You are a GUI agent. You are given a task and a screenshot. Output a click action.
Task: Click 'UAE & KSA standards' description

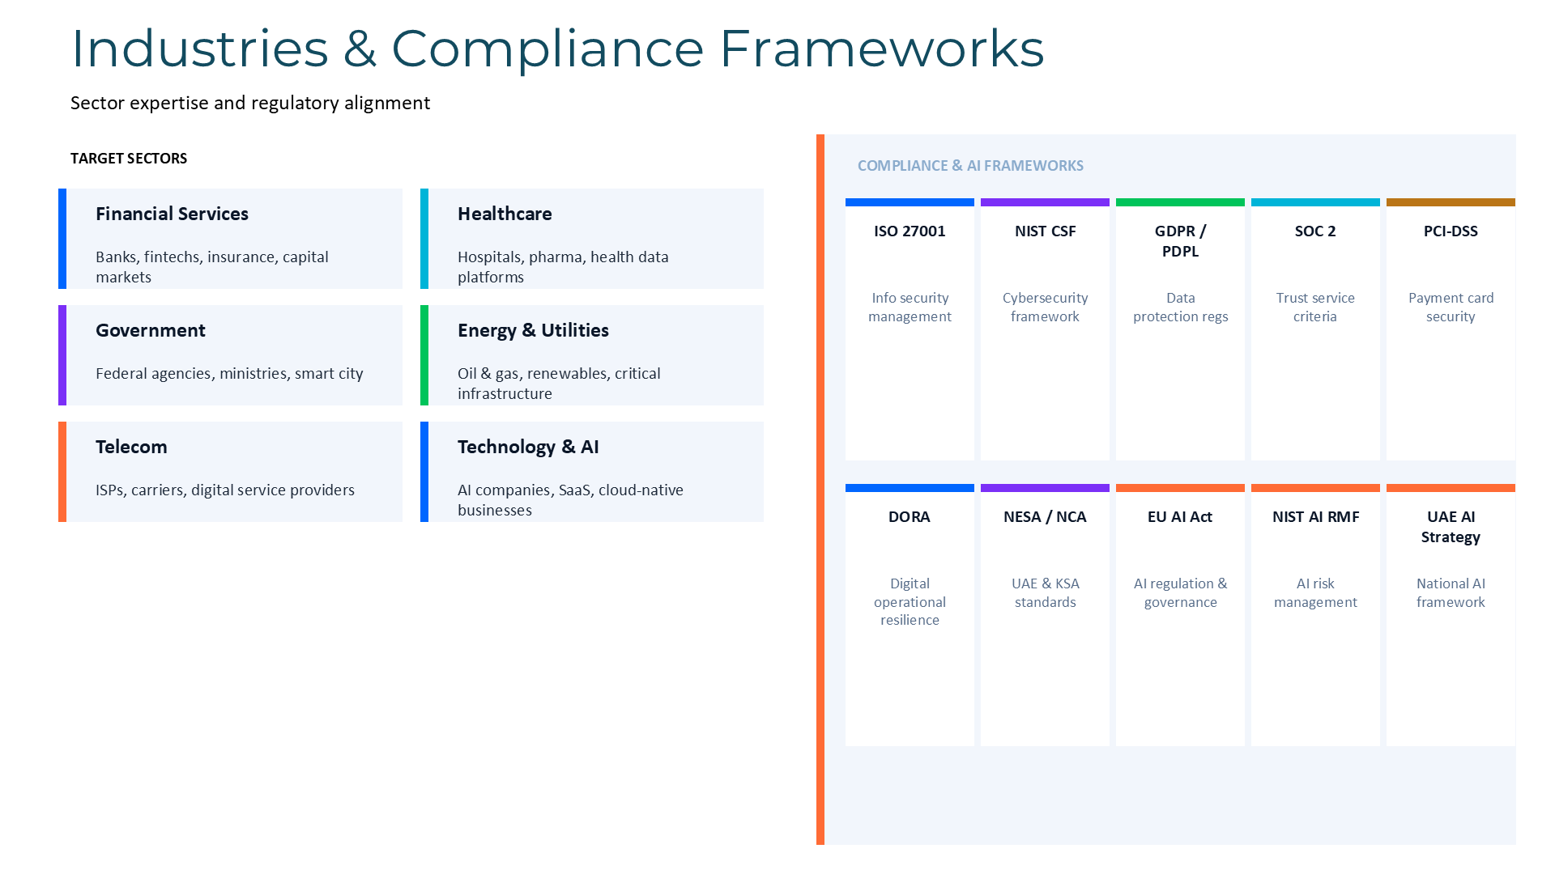click(1045, 593)
